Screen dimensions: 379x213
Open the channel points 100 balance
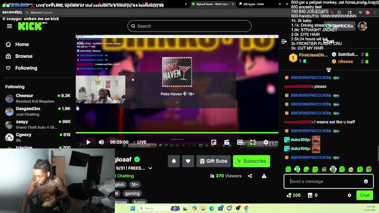pyautogui.click(x=293, y=195)
